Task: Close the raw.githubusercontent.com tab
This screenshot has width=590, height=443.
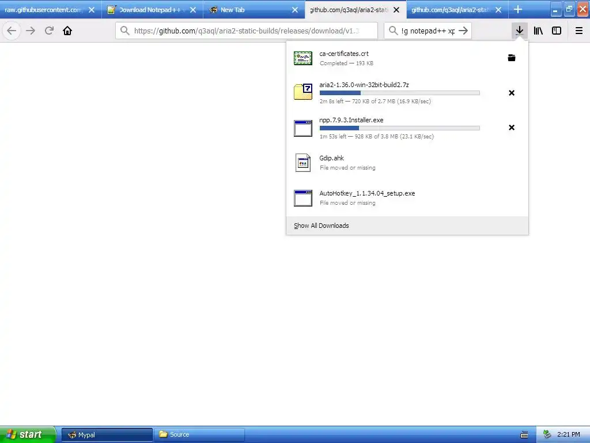Action: [92, 10]
